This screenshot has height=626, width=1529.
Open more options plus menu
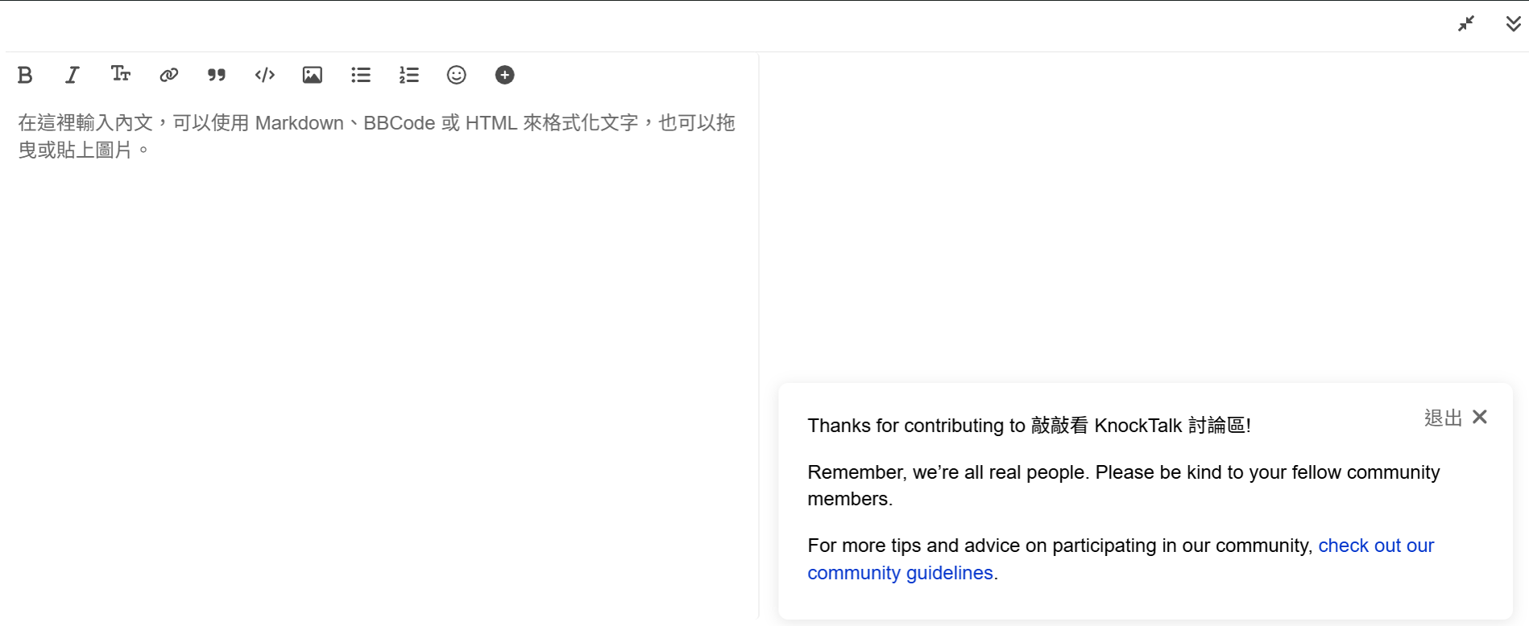tap(504, 75)
